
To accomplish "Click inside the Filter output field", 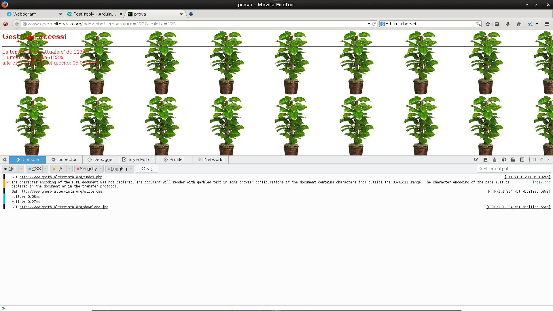I will (x=514, y=168).
